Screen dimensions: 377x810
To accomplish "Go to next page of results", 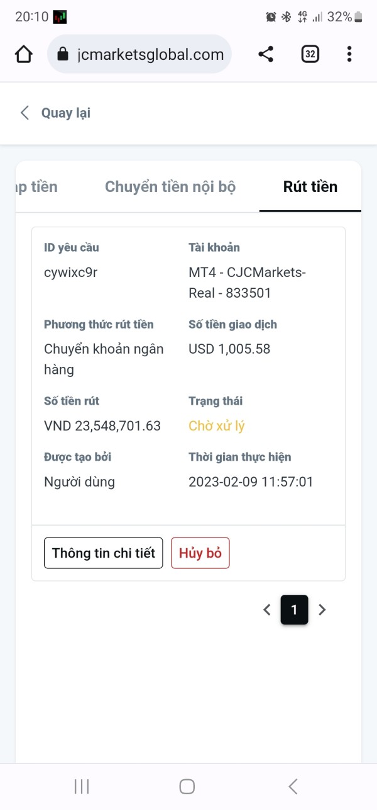I will click(x=322, y=609).
